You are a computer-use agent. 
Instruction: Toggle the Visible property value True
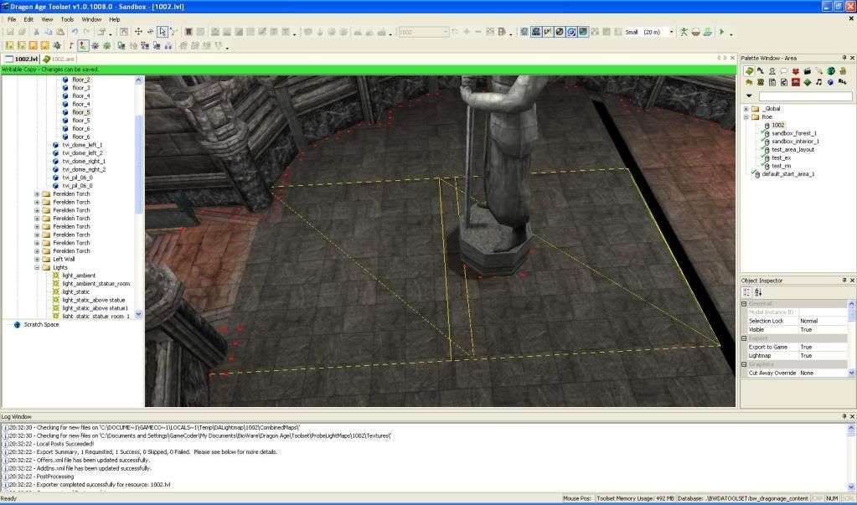coord(806,330)
